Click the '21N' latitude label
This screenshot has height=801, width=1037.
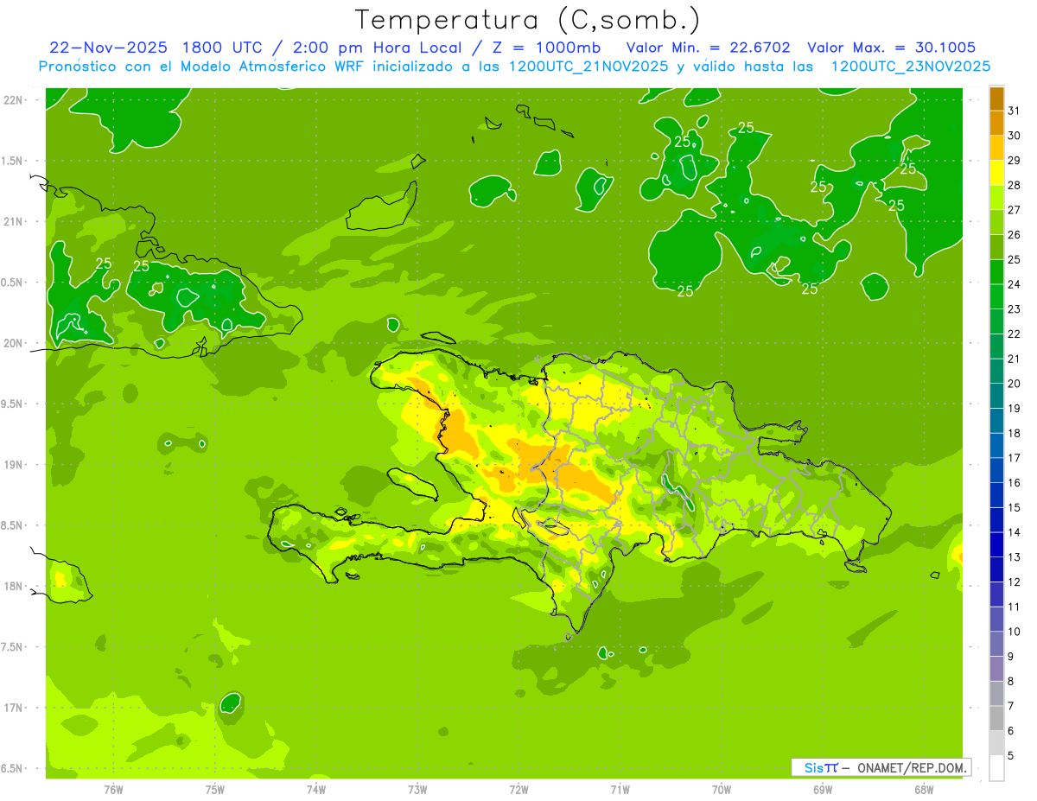[x=14, y=221]
